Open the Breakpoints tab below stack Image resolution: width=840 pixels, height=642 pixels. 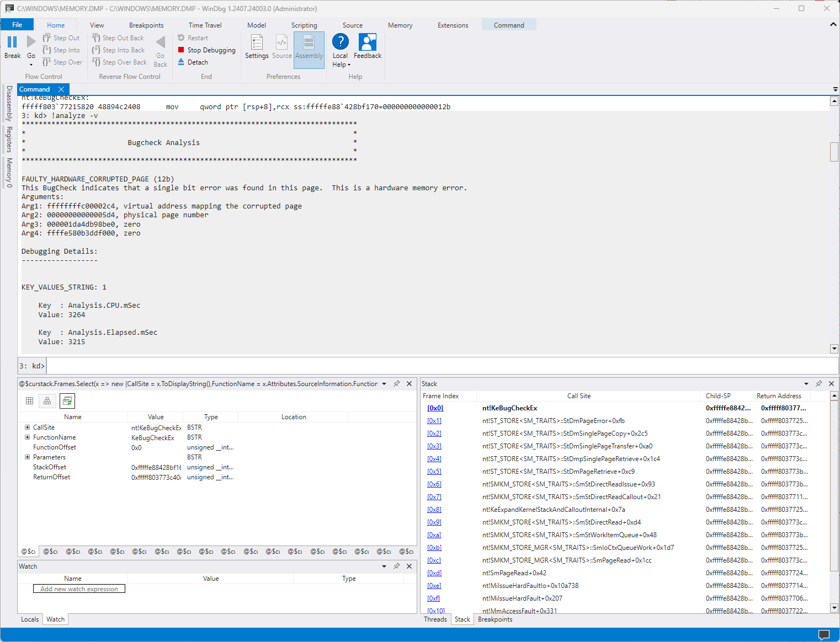[x=495, y=619]
